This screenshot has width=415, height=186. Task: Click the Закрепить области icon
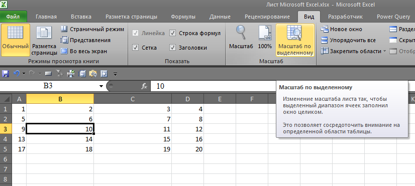click(325, 51)
